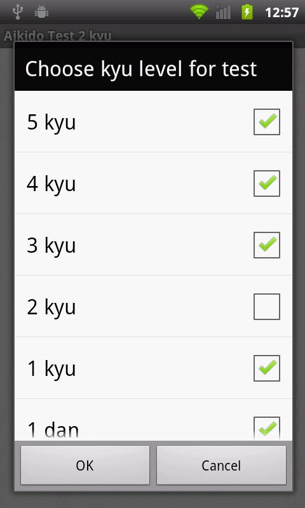
Task: Uncheck the 1 kyu checkbox
Action: tap(267, 368)
